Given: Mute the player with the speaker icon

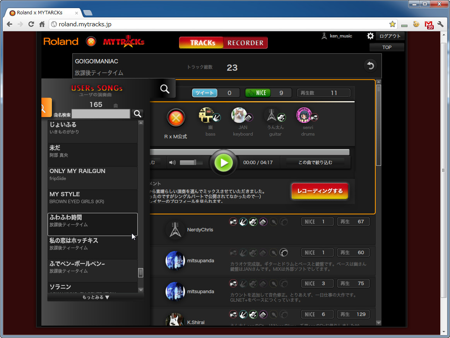Looking at the screenshot, I should coord(172,163).
